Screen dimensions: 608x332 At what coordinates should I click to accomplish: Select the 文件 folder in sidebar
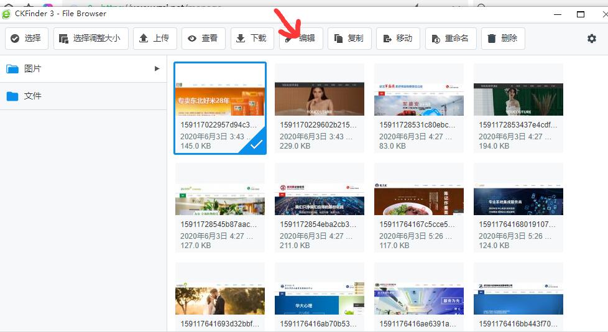pyautogui.click(x=33, y=96)
